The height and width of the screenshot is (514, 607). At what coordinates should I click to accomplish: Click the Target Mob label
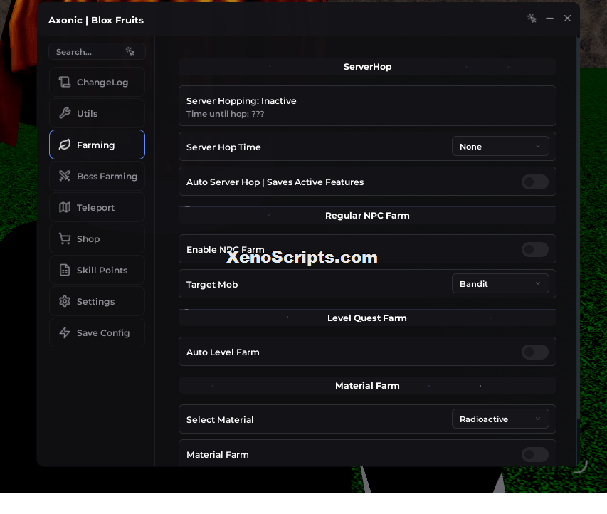click(212, 284)
